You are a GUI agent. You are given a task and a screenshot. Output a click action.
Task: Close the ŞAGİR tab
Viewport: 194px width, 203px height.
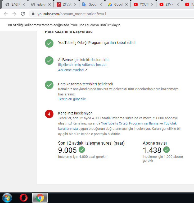[x=24, y=4]
